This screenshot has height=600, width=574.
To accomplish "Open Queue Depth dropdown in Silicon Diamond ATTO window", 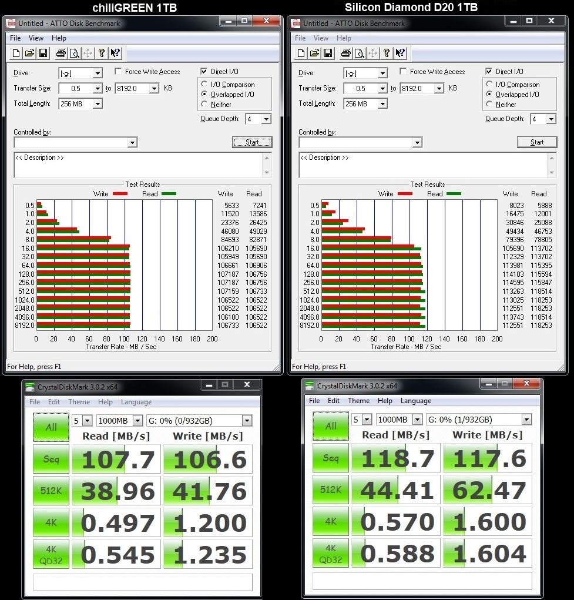I will tap(551, 119).
